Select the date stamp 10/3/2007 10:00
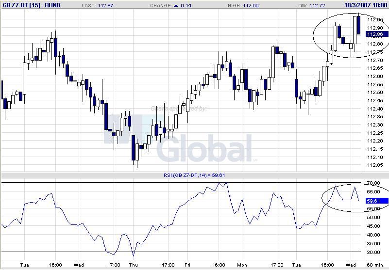The width and height of the screenshot is (389, 270). tap(366, 5)
